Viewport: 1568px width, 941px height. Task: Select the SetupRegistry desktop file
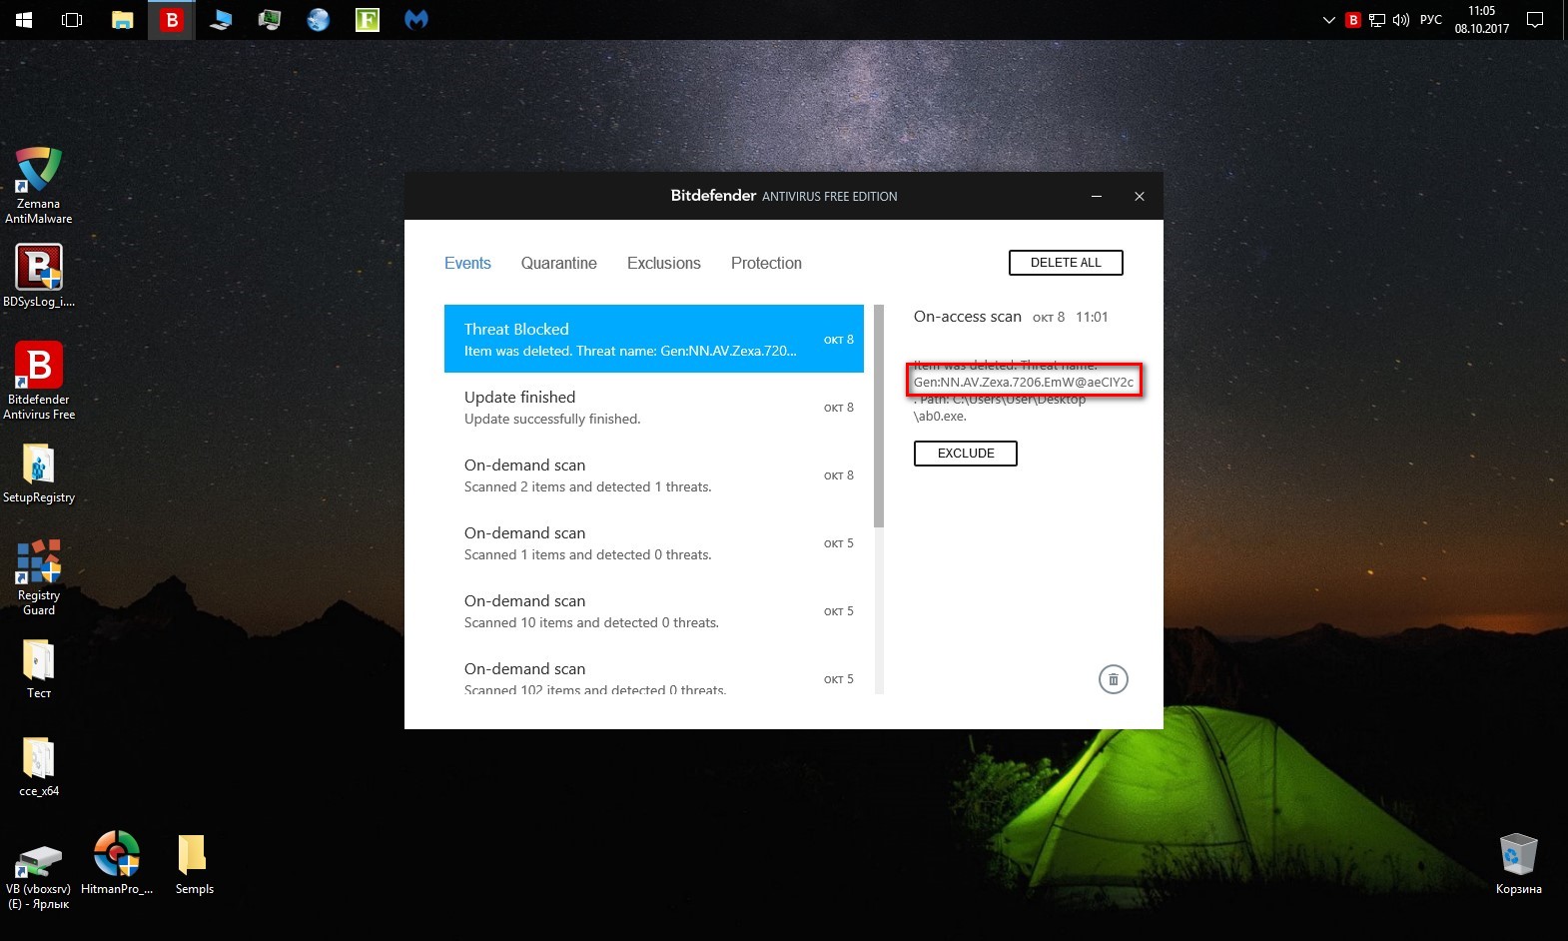(39, 473)
